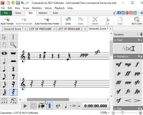The height and width of the screenshot is (115, 143).
Task: Toggle the metronome sound button
Action: [x=58, y=106]
